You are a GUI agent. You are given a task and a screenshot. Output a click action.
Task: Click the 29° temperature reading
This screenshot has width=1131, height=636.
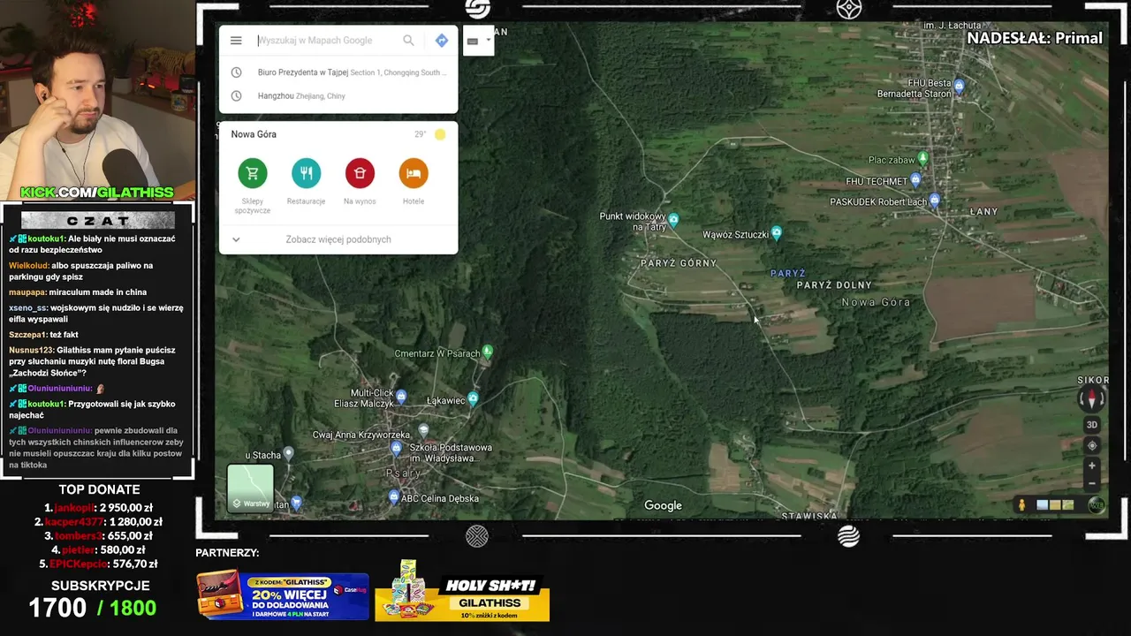(420, 134)
